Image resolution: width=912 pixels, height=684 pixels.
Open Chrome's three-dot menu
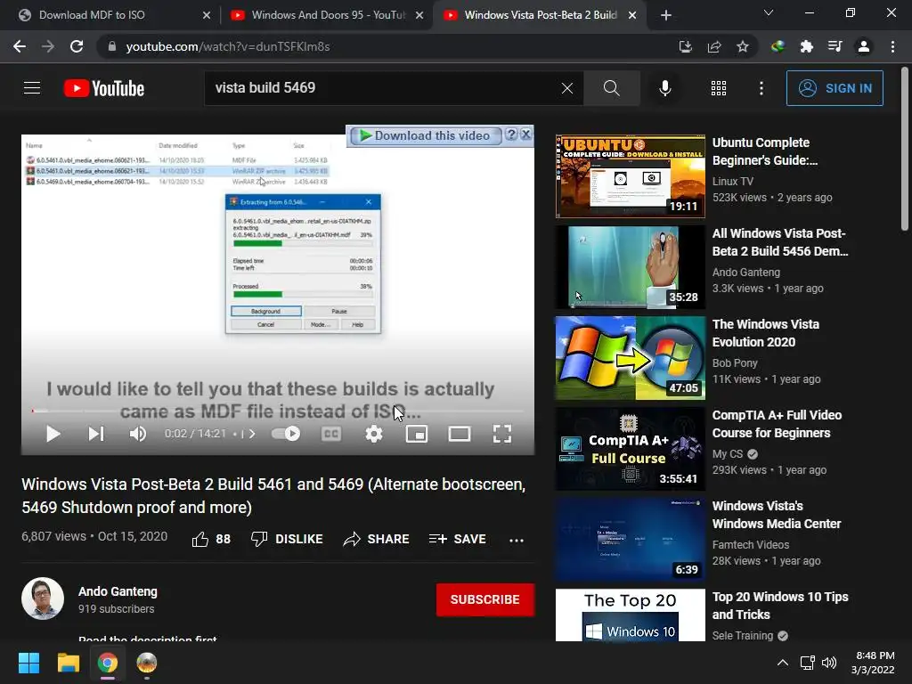[892, 46]
